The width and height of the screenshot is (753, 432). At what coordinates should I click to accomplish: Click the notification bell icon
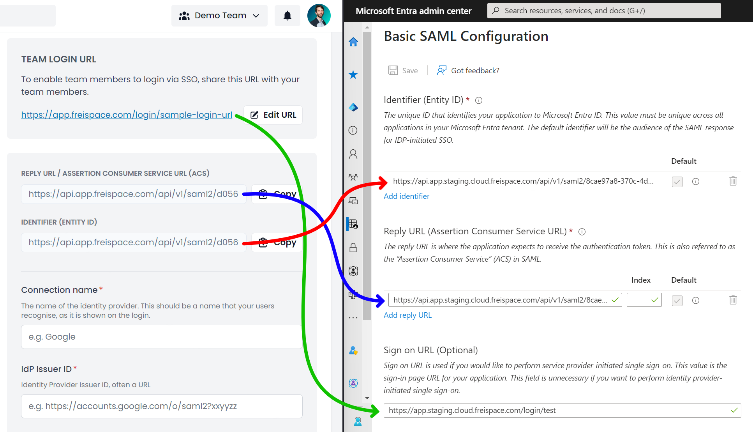click(x=287, y=15)
